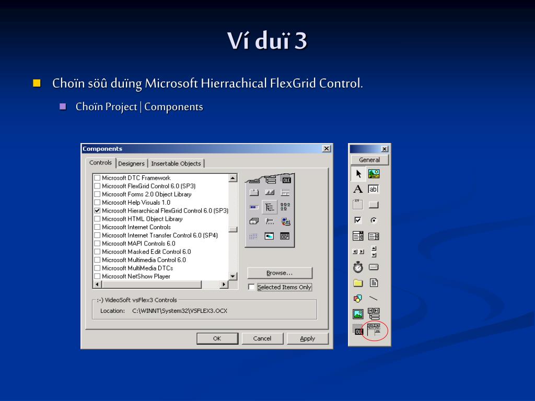Select the PictureBox tool in toolbox

374,173
